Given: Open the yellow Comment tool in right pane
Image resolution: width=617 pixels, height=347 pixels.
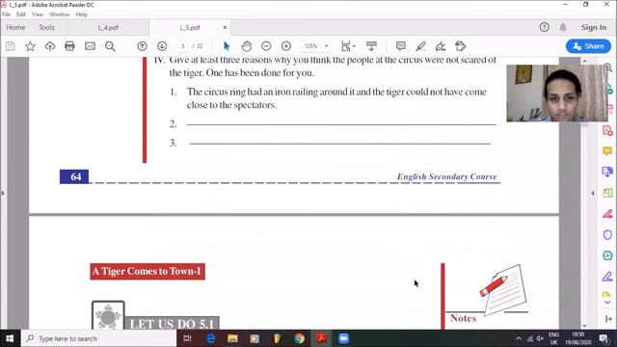Looking at the screenshot, I should (607, 151).
